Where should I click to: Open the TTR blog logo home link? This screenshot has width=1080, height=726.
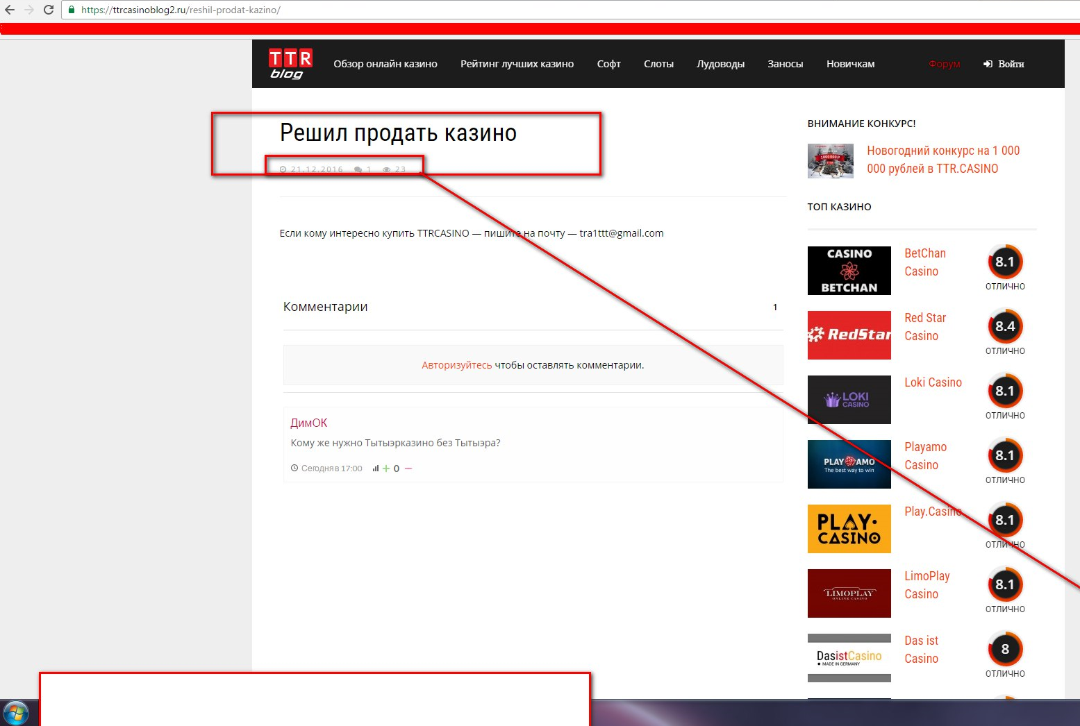coord(290,64)
